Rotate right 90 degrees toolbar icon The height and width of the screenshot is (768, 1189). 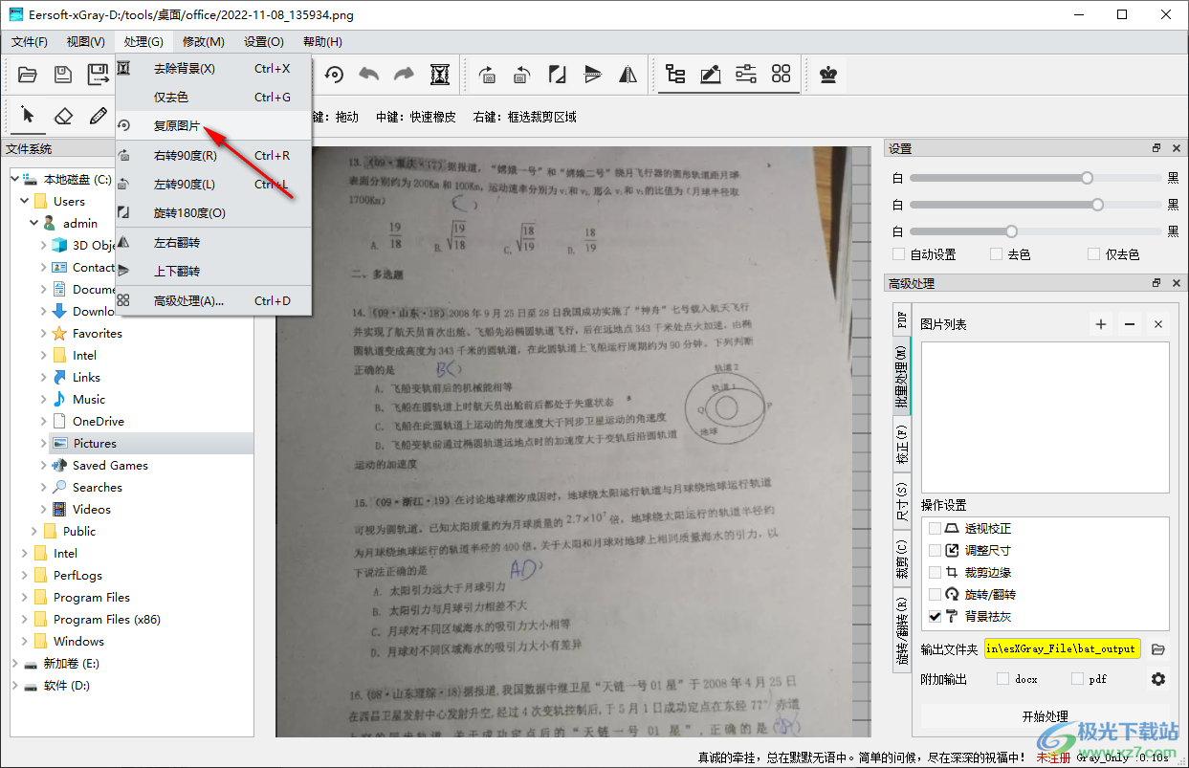click(x=487, y=74)
